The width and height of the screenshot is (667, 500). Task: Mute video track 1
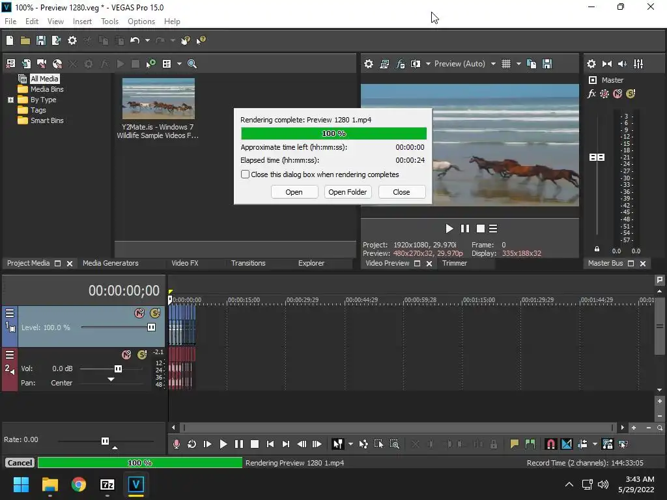point(139,313)
